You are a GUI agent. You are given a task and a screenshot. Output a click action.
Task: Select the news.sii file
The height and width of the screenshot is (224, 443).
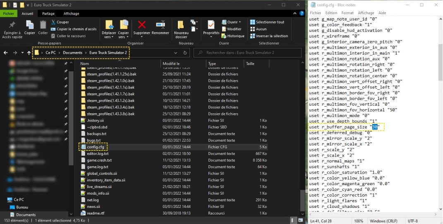[93, 207]
